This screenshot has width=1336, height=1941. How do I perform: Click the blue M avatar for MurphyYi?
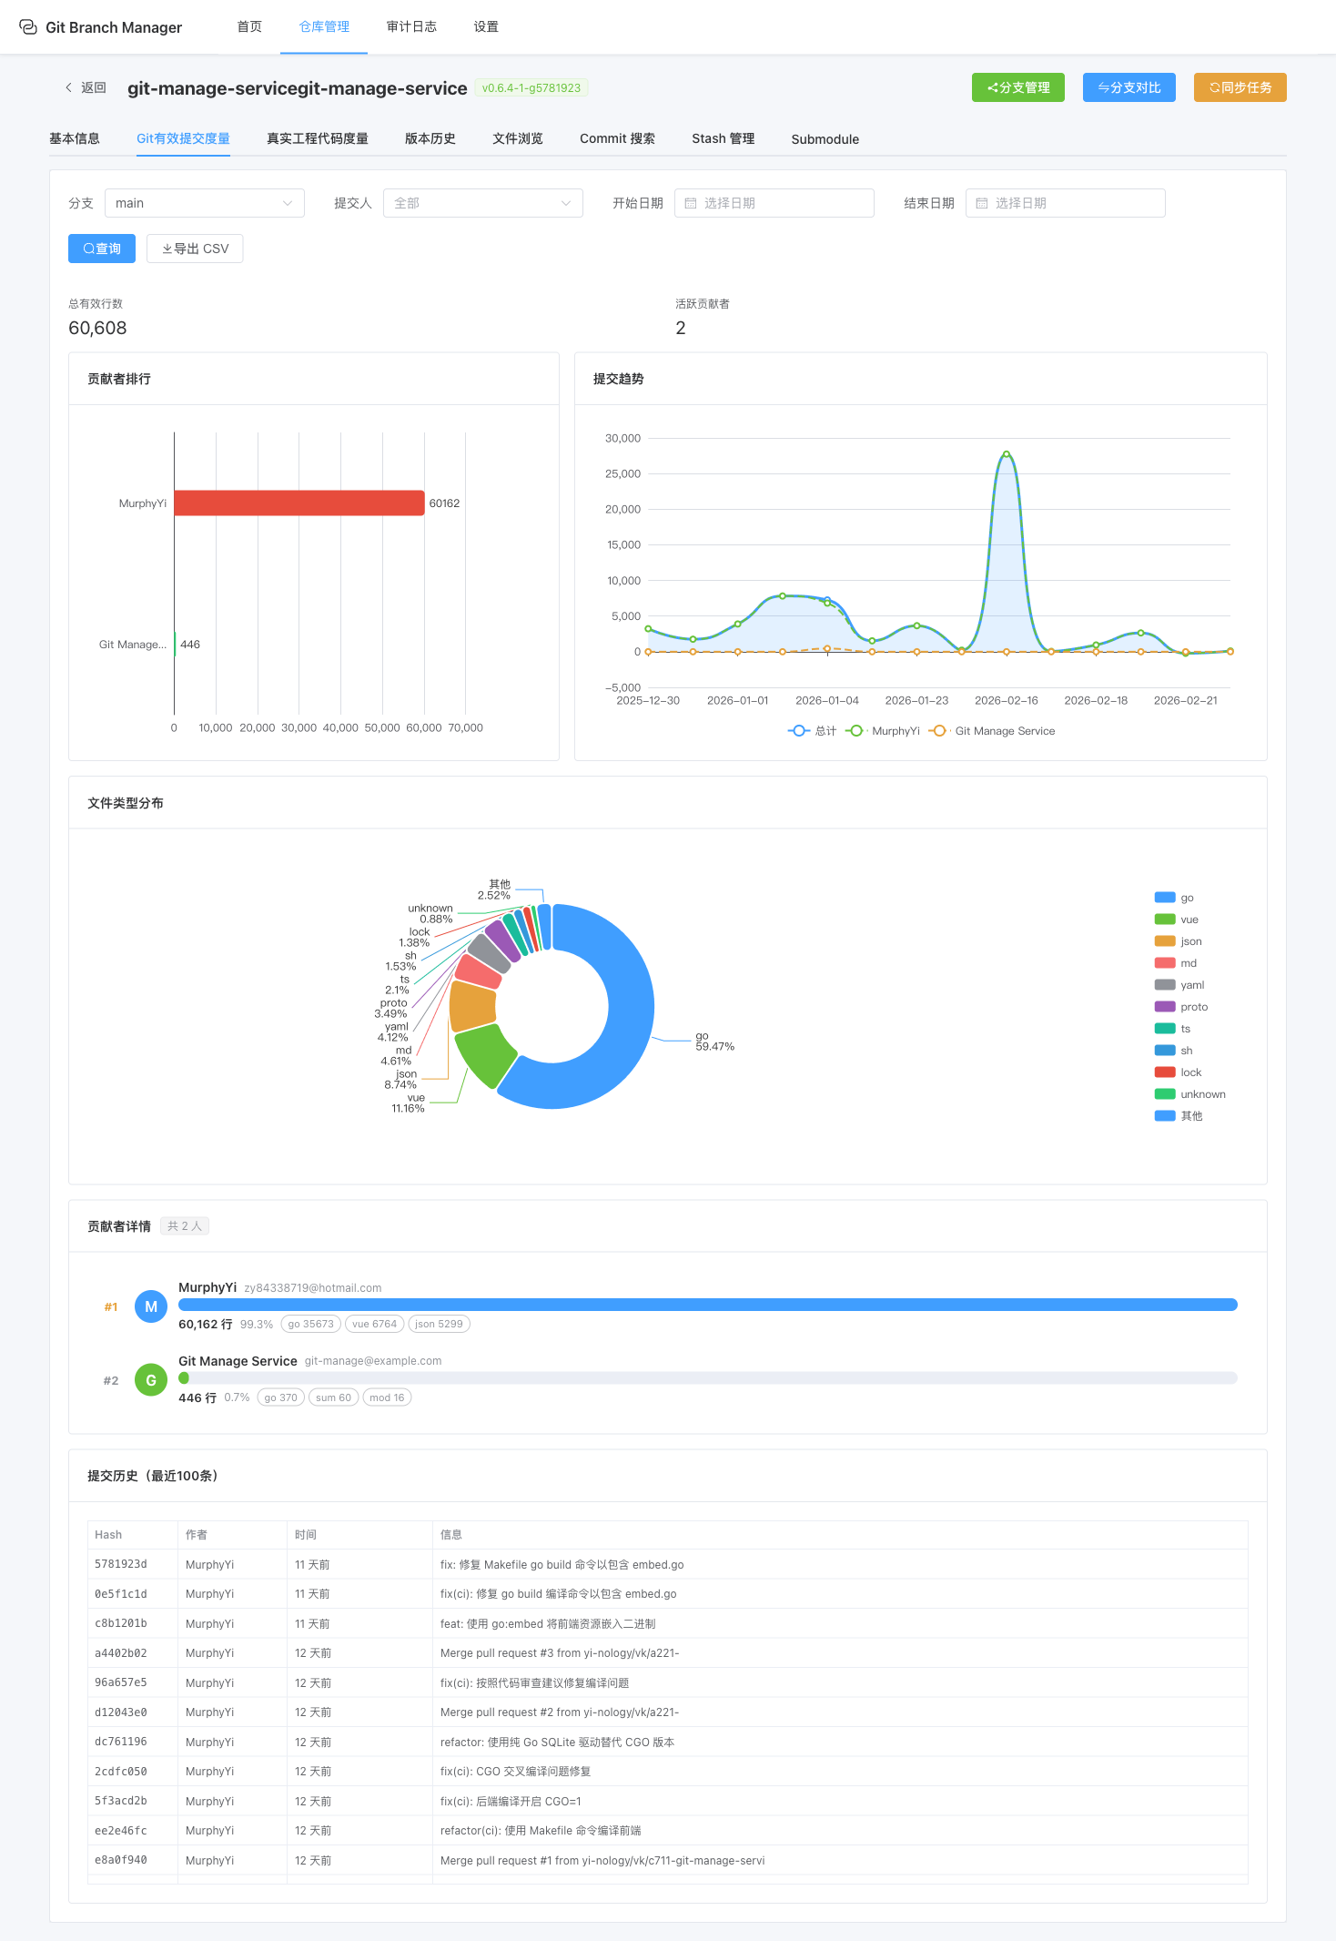pos(151,1306)
